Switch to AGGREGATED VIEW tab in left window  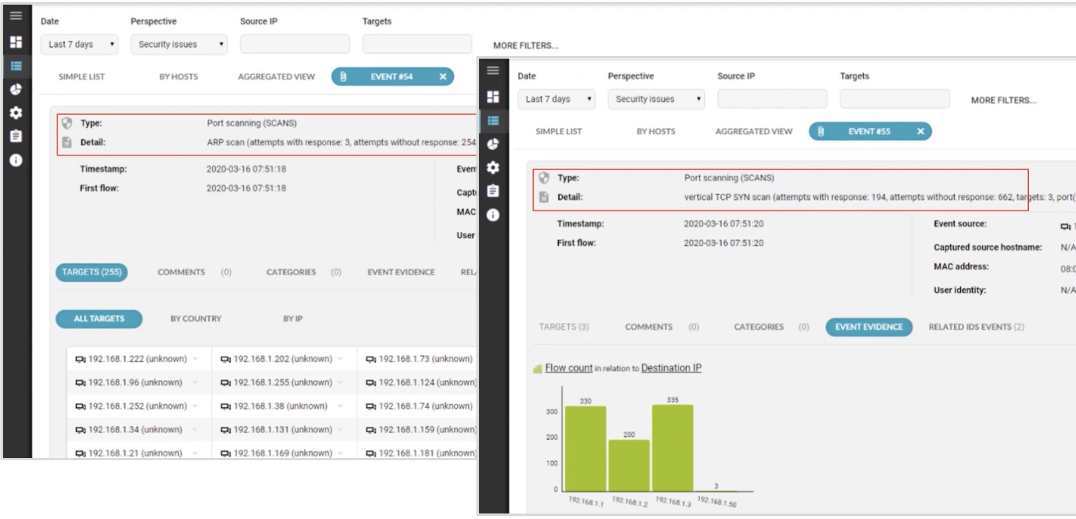point(276,77)
